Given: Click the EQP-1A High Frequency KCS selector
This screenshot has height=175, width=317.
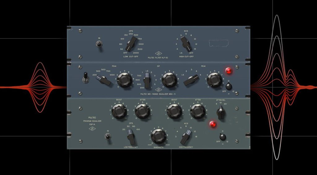Looking at the screenshot, I should tap(186, 137).
